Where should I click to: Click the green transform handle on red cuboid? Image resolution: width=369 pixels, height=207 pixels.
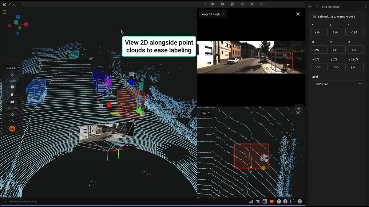(x=139, y=111)
